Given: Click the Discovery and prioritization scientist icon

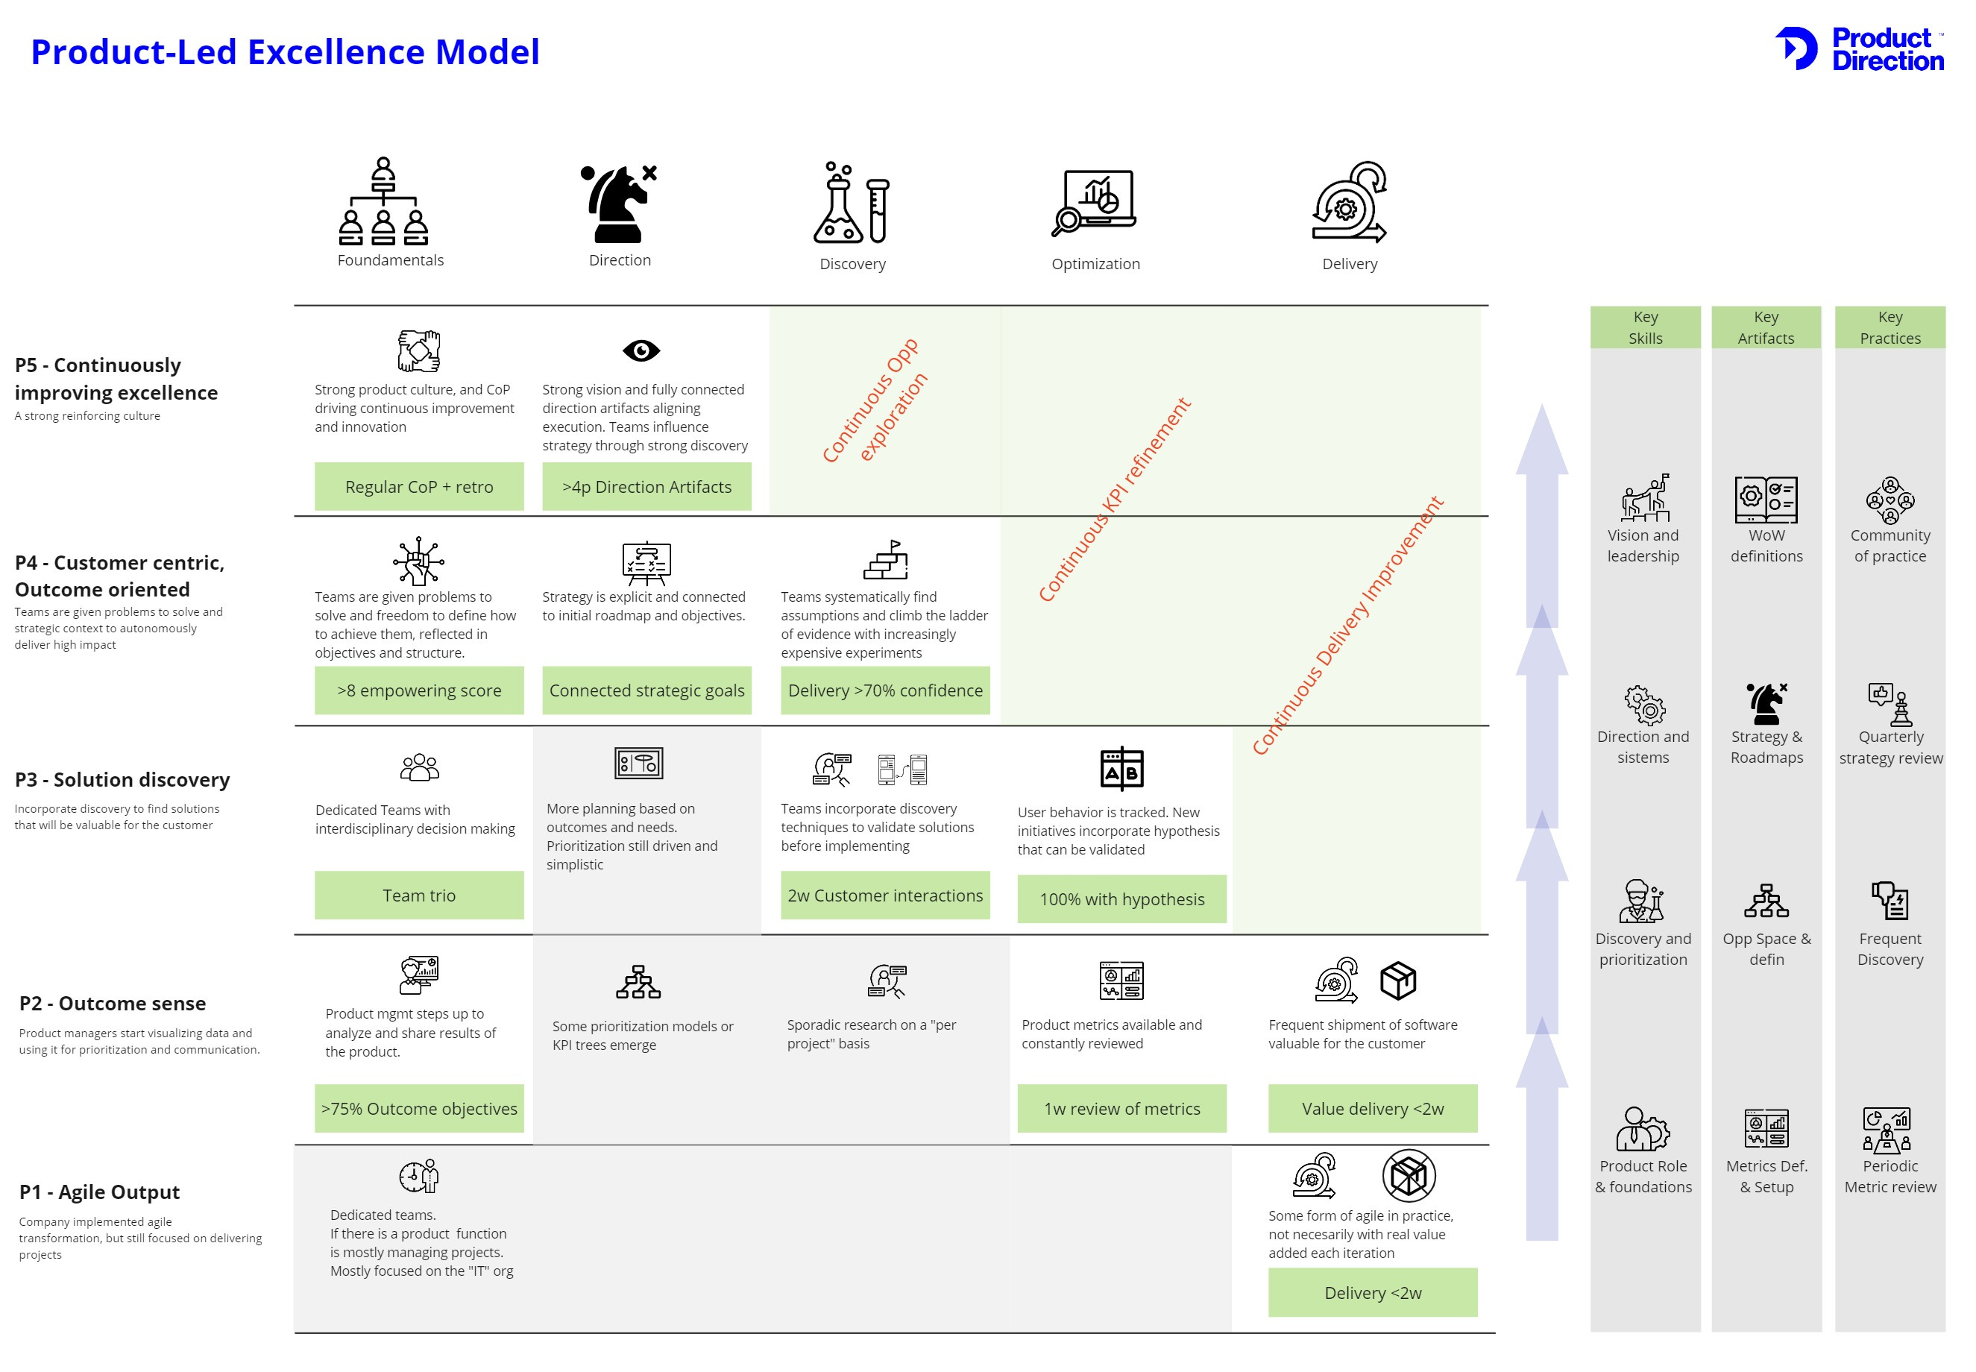Looking at the screenshot, I should click(x=1642, y=901).
